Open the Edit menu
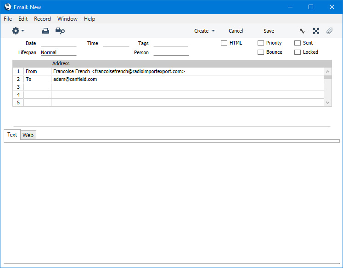Viewport: 343px width, 268px height. (x=23, y=19)
